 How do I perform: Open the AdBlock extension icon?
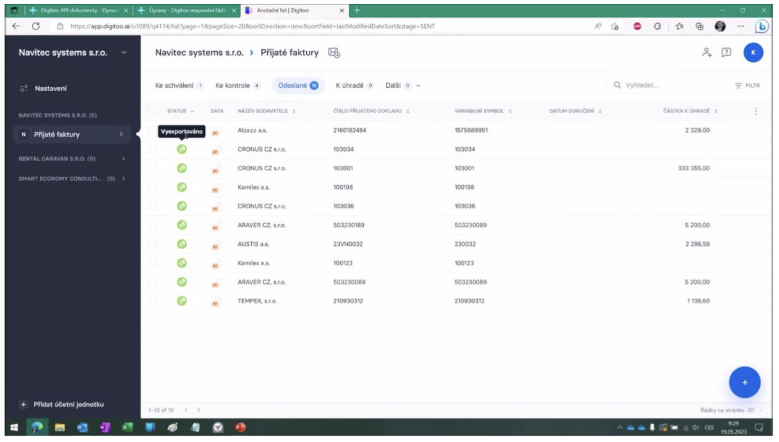pos(637,26)
